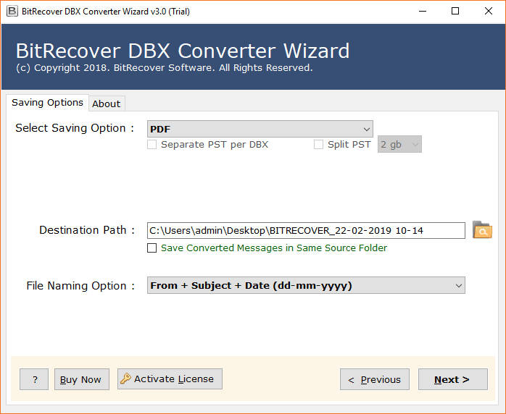506x414 pixels.
Task: Click the Copyright 2018 BitRecover Software text
Action: (x=165, y=68)
